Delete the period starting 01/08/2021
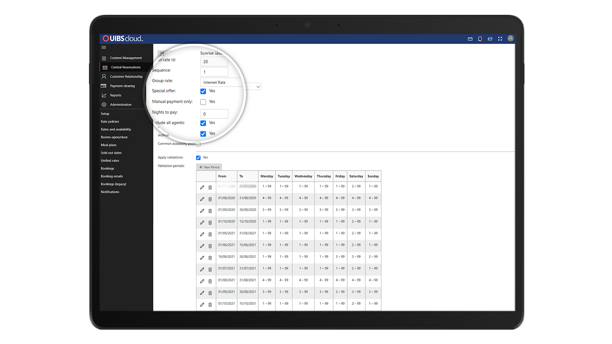Image resolution: width=612 pixels, height=344 pixels. click(x=210, y=281)
